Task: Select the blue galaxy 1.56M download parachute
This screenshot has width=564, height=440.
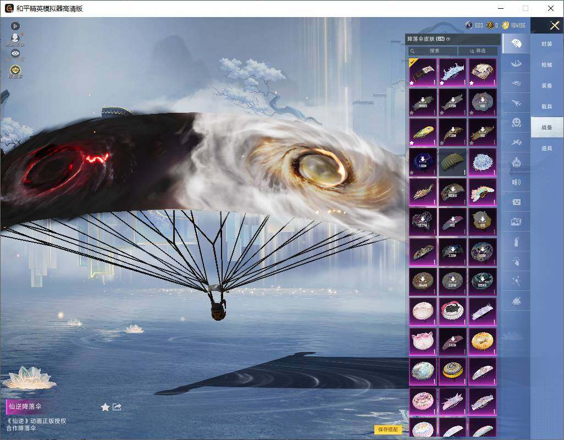Action: [423, 162]
